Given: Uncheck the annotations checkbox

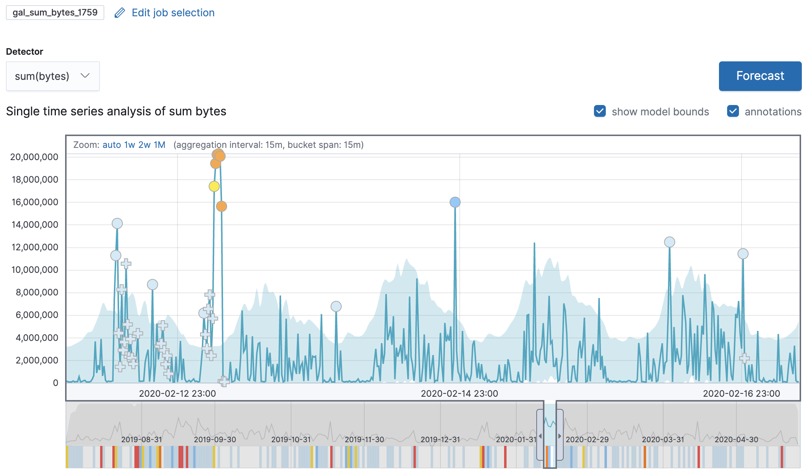Looking at the screenshot, I should 733,111.
